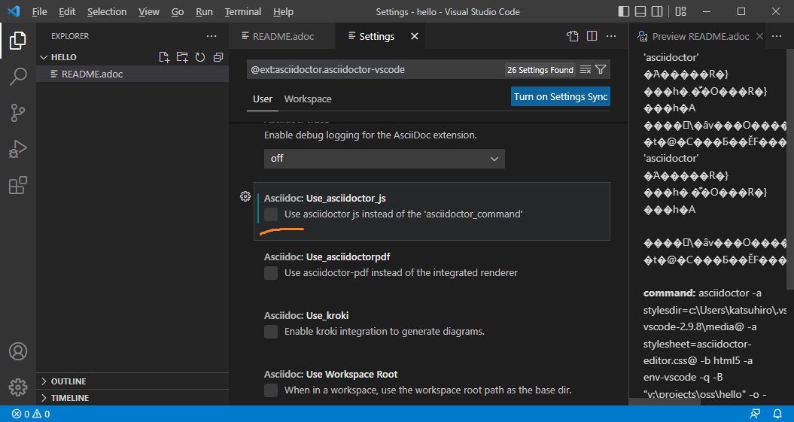Open the Help menu
This screenshot has width=794, height=422.
(x=284, y=11)
